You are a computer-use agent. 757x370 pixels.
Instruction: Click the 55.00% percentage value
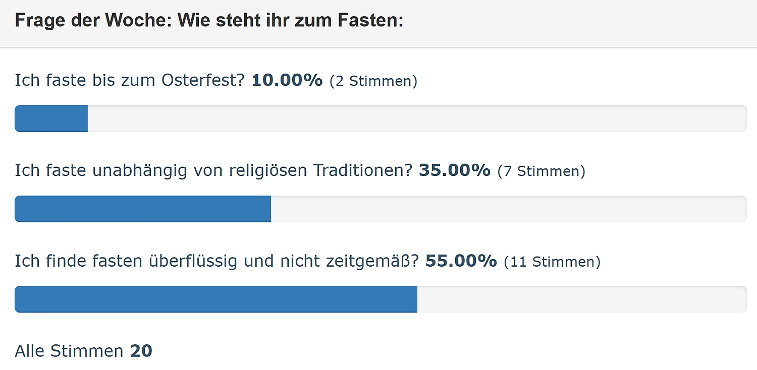461,261
